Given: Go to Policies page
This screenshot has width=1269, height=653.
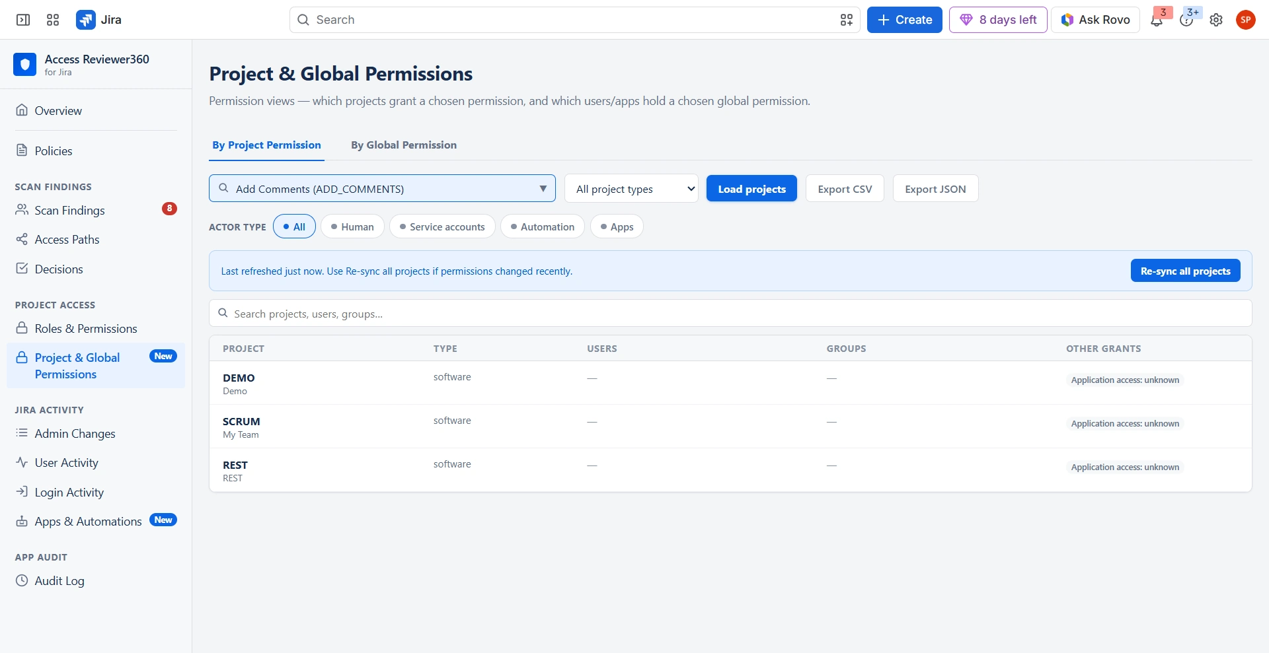Looking at the screenshot, I should click(96, 151).
